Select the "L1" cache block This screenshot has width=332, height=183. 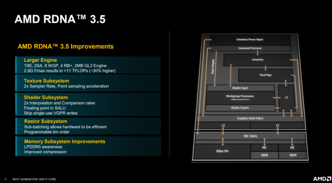click(x=286, y=98)
